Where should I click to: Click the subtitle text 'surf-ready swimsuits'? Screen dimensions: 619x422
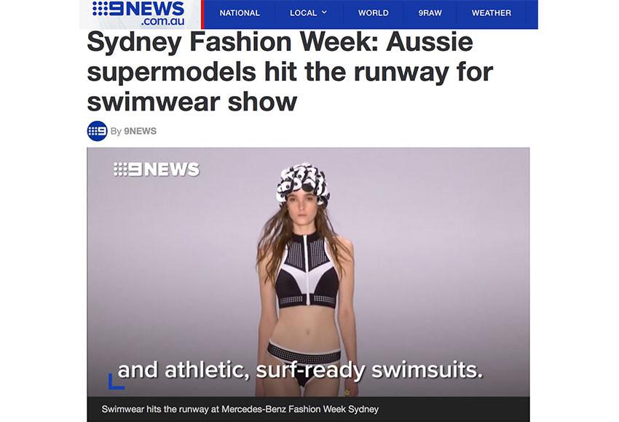[369, 370]
